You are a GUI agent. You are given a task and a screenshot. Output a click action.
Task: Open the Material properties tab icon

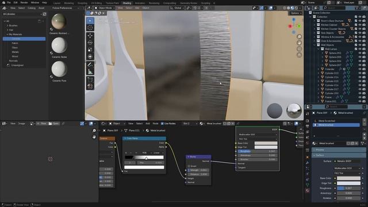307,191
